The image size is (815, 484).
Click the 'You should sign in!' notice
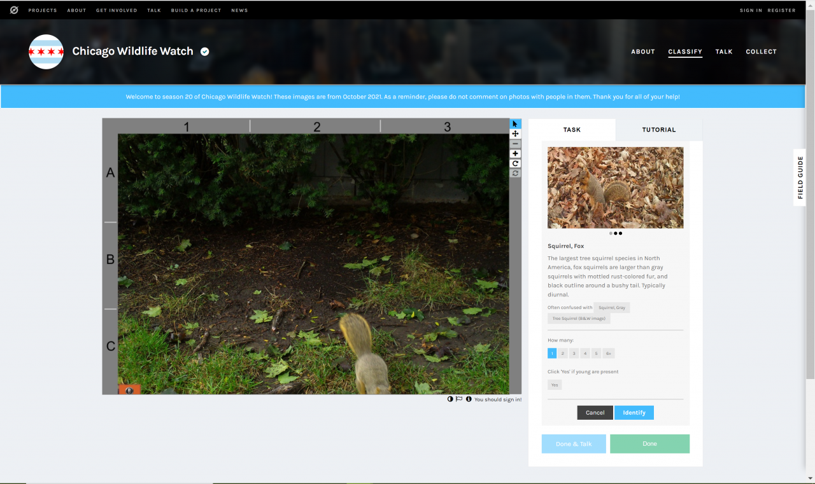point(498,399)
